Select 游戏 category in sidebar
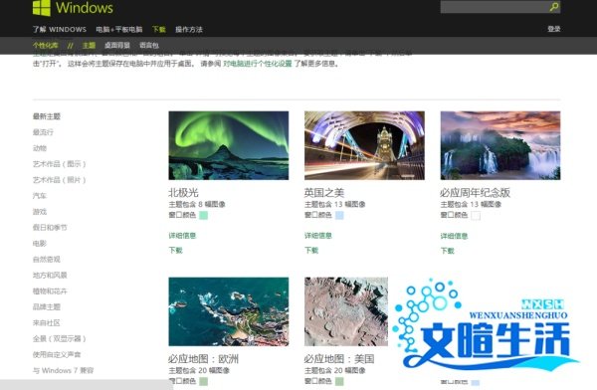Image resolution: width=597 pixels, height=390 pixels. tap(40, 212)
